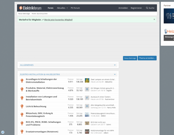Open Ersatzstromanlagen (Notstrom) forum
The height and width of the screenshot is (135, 174).
click(42, 132)
